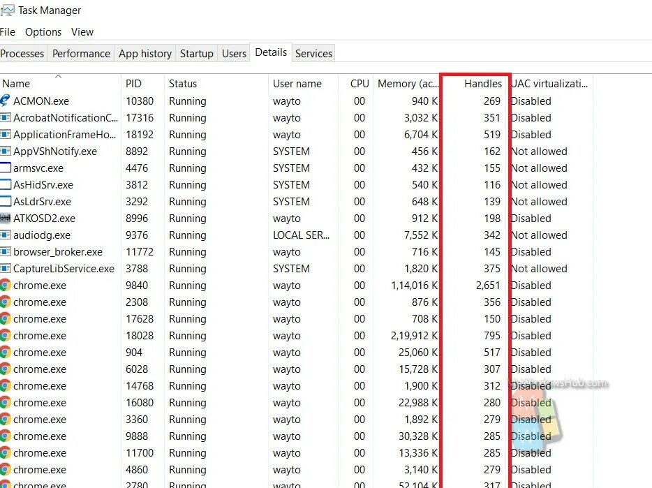
Task: Sort by the UAC virtualization column header
Action: pyautogui.click(x=551, y=83)
